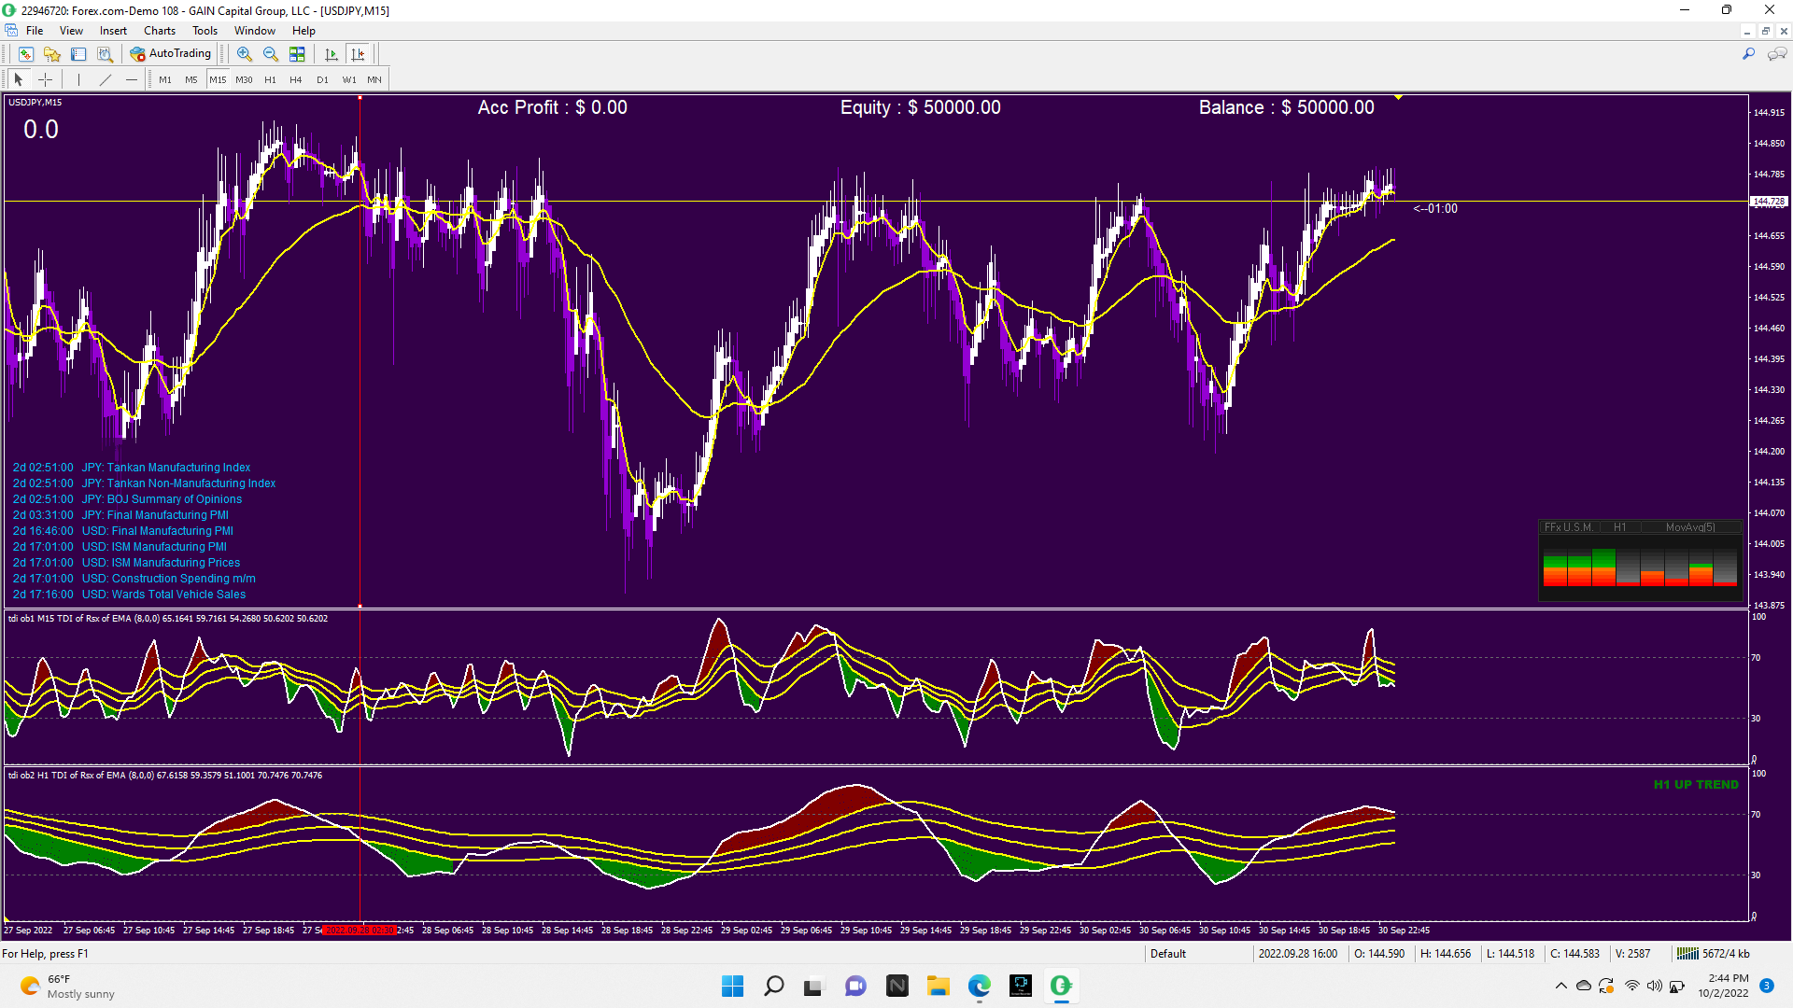
Task: Switch to H1 timeframe
Action: click(x=270, y=79)
